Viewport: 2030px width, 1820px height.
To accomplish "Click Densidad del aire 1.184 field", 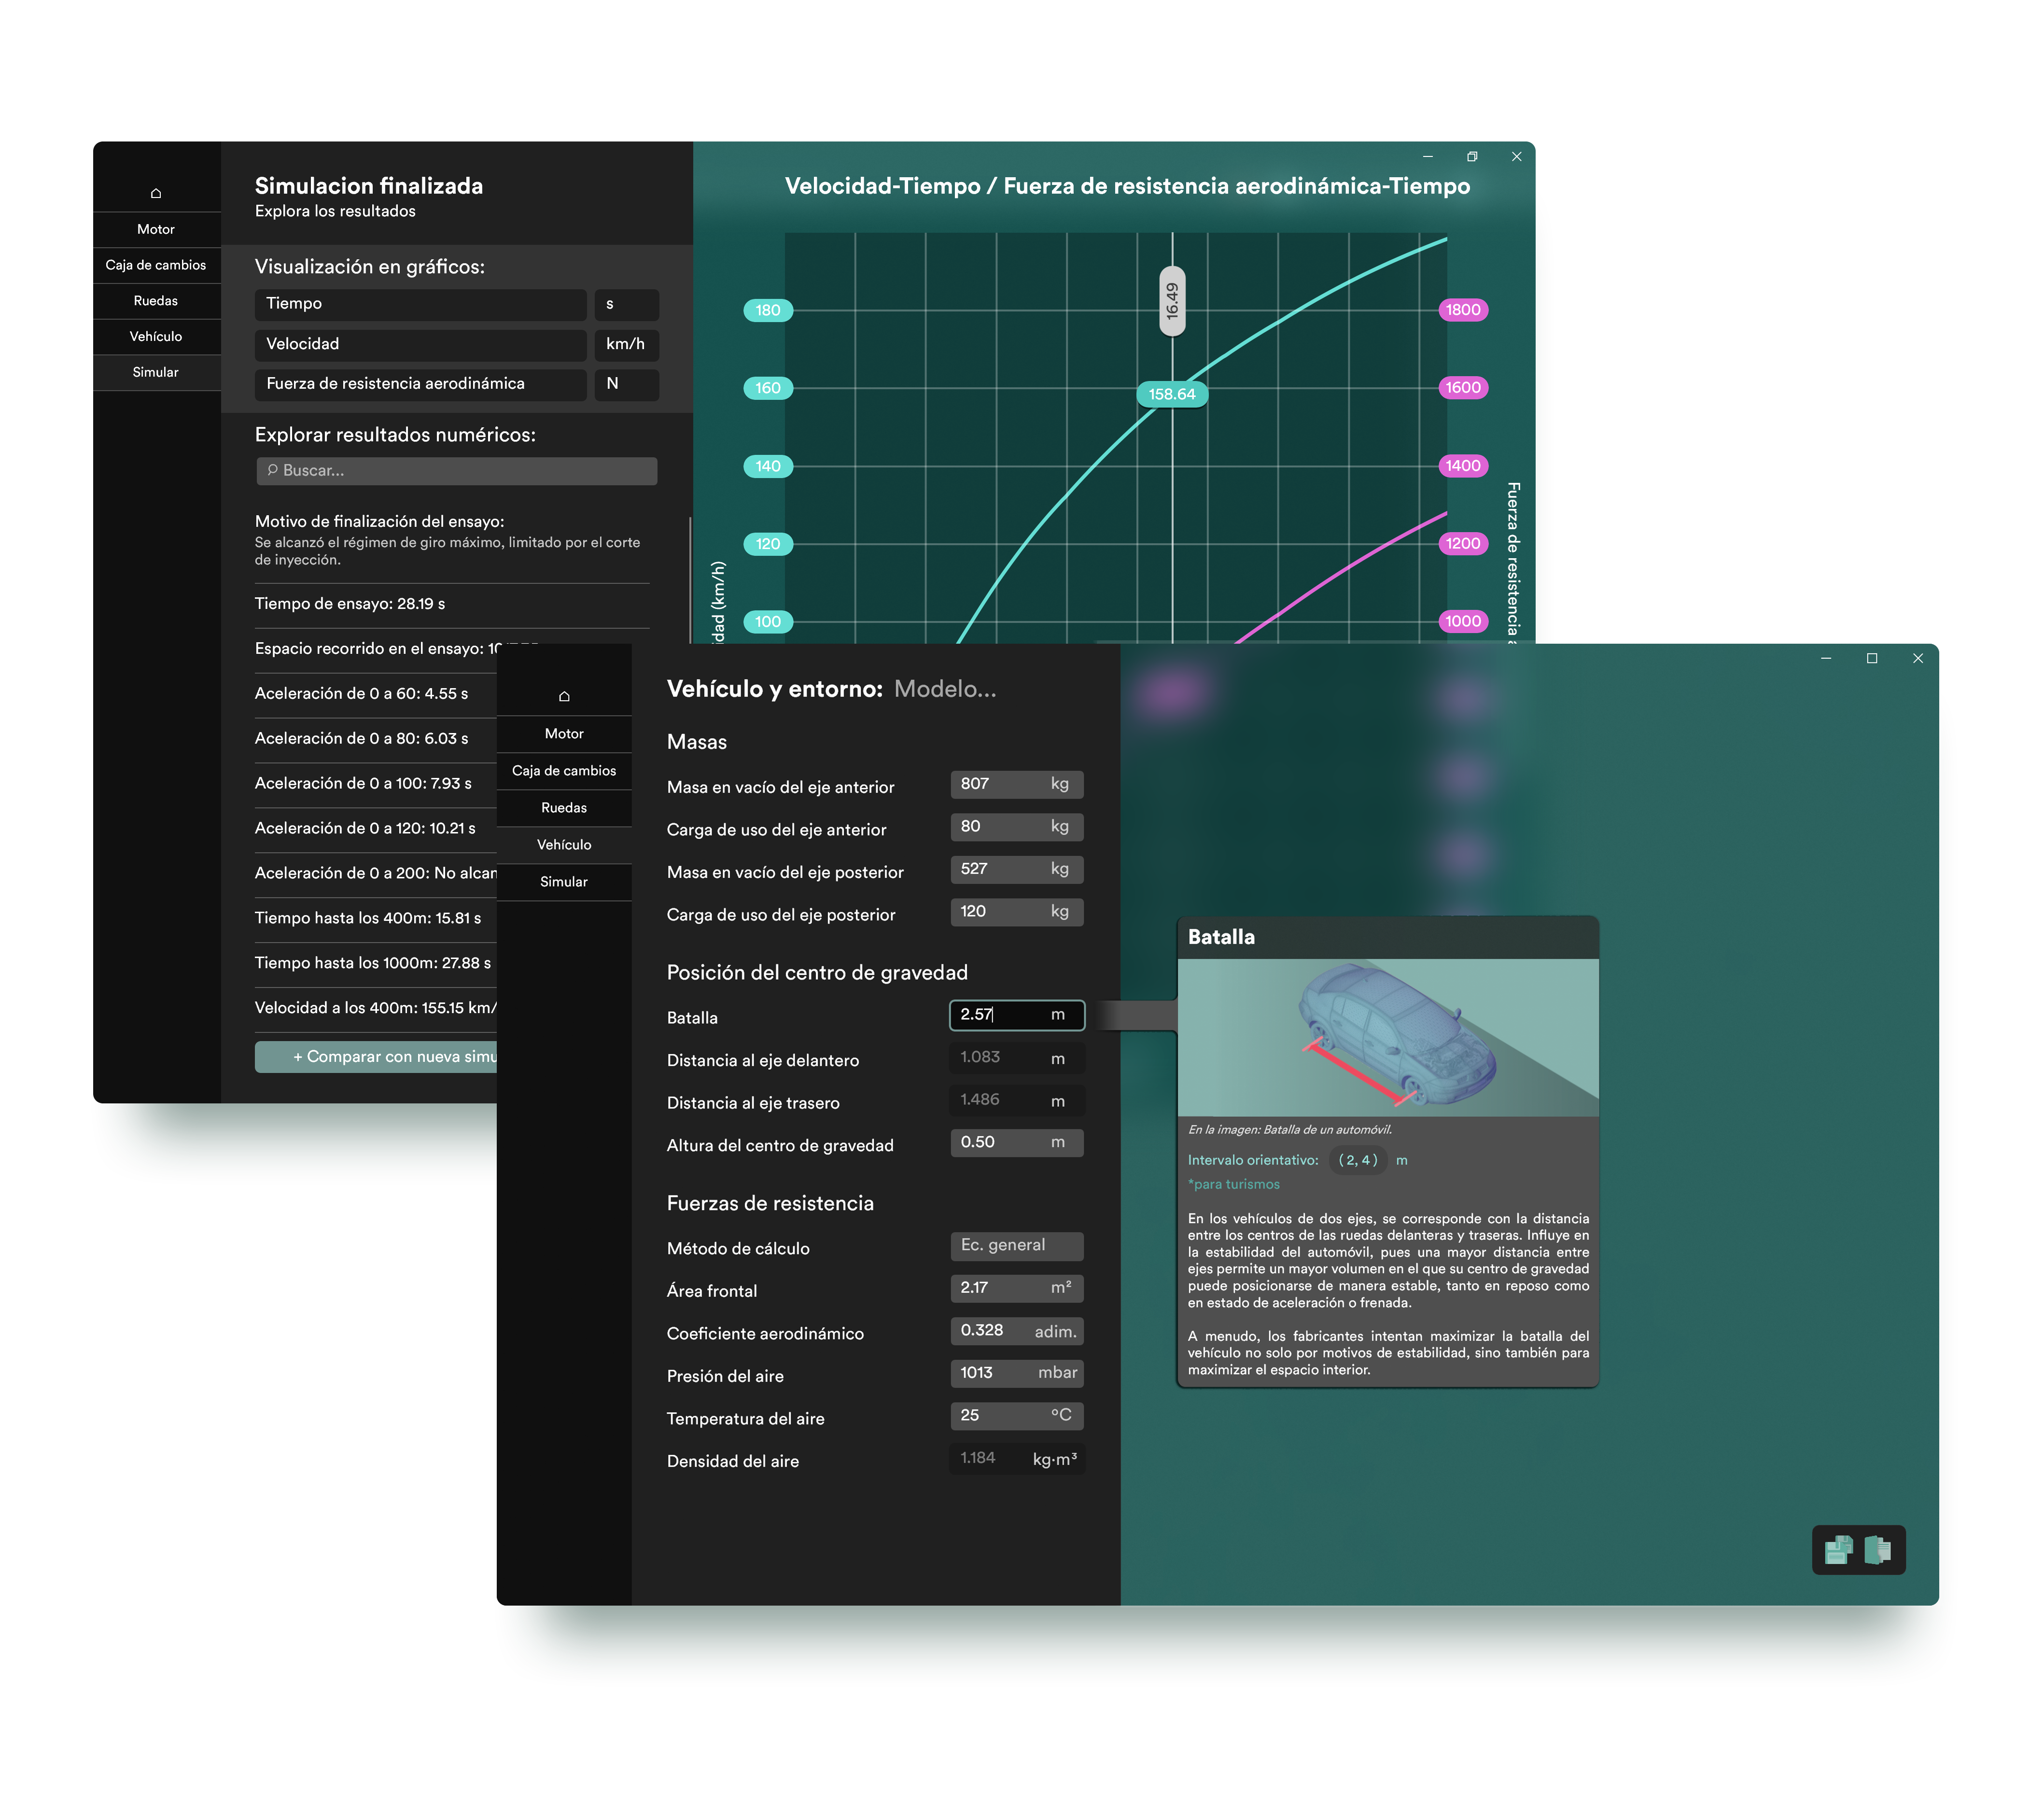I will [x=1017, y=1459].
